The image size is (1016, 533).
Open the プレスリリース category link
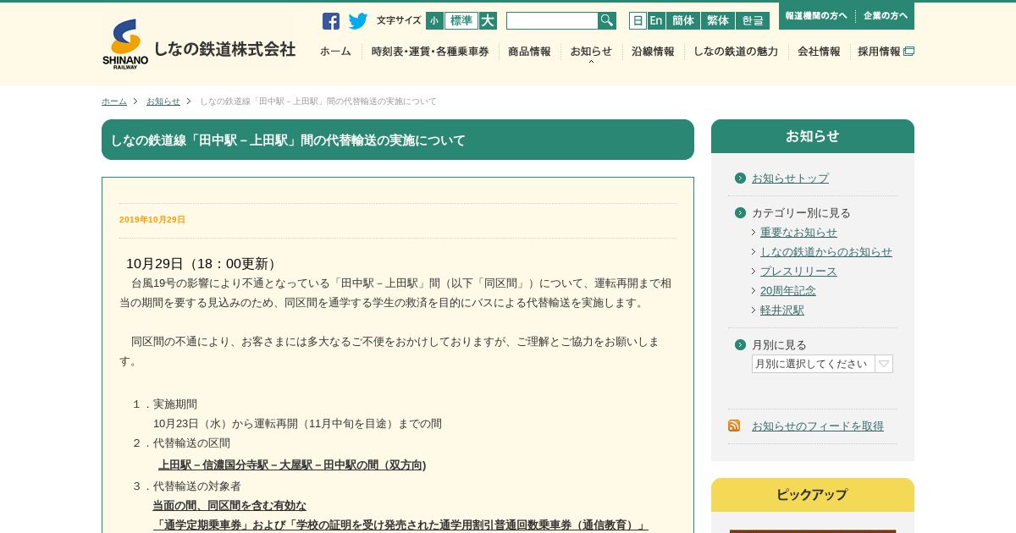click(x=798, y=272)
